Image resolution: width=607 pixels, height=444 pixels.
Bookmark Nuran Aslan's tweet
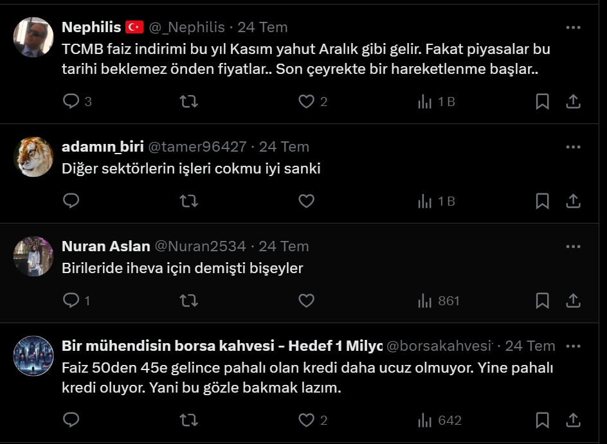(542, 301)
